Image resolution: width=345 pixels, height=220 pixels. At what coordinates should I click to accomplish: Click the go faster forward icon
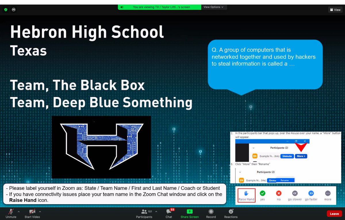click(311, 193)
